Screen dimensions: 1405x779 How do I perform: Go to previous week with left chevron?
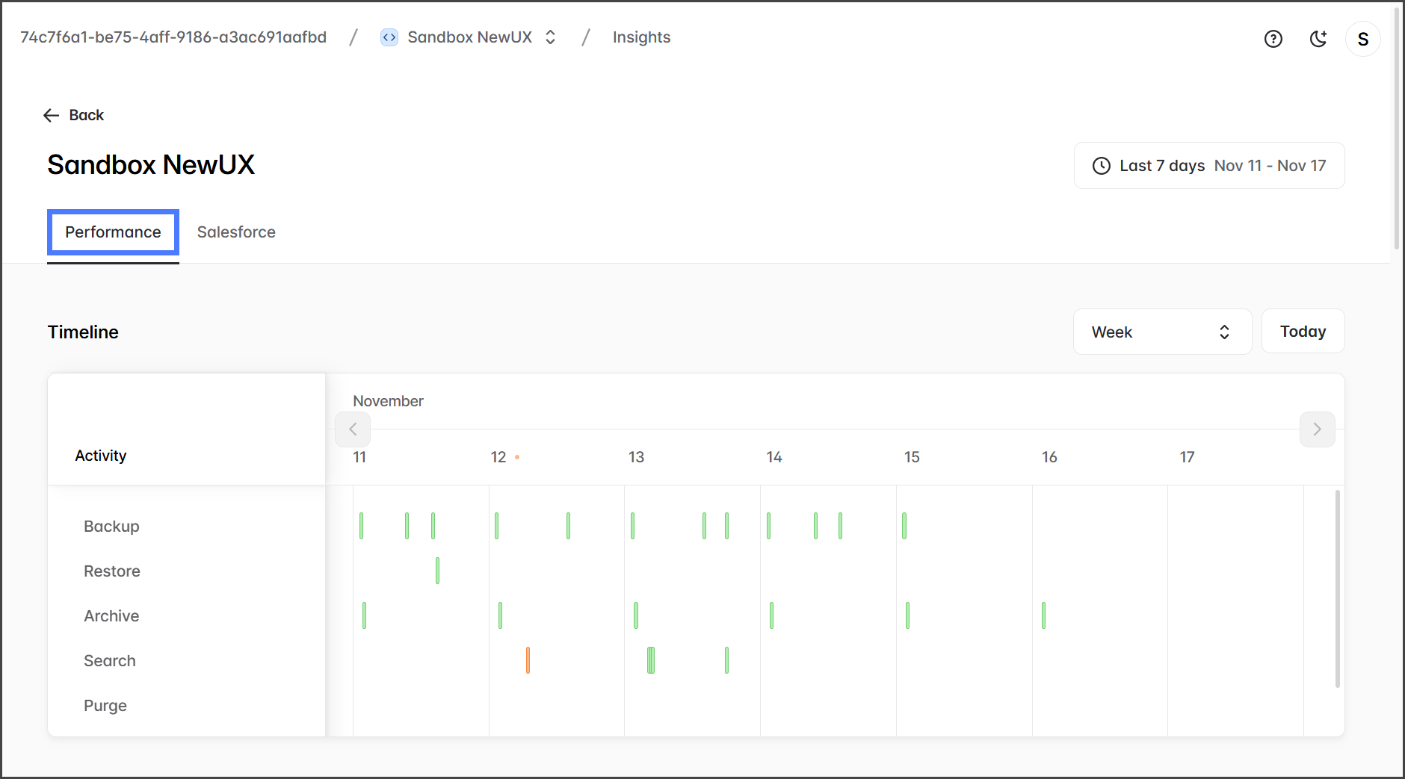[353, 429]
